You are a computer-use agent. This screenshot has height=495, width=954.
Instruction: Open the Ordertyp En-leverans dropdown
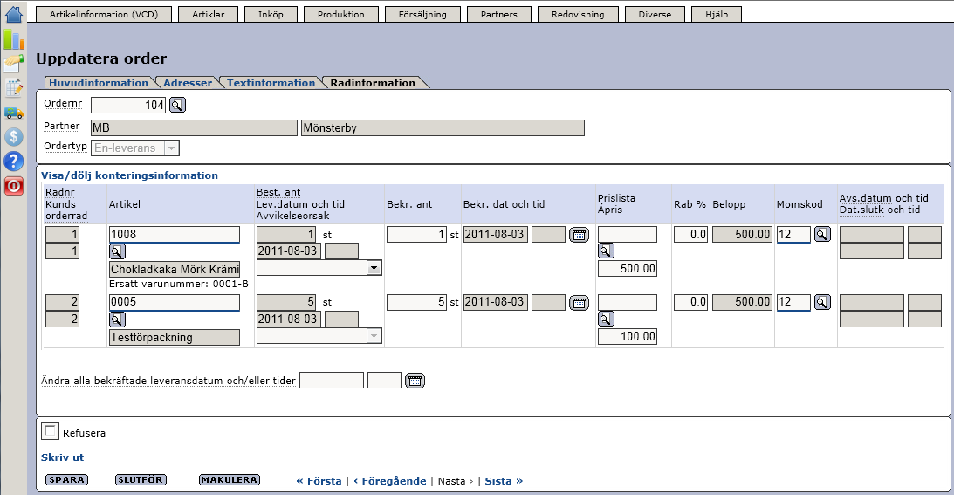(x=135, y=148)
